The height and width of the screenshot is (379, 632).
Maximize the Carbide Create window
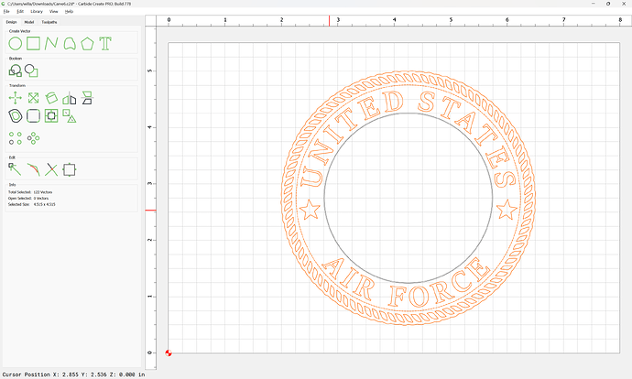(608, 4)
